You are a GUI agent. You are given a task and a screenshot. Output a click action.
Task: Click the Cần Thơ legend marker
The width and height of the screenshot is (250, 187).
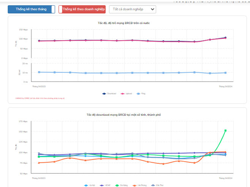[153, 185]
